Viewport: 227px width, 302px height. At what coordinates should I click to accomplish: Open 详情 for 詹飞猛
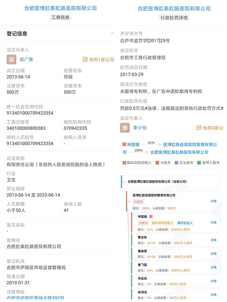click(x=213, y=267)
